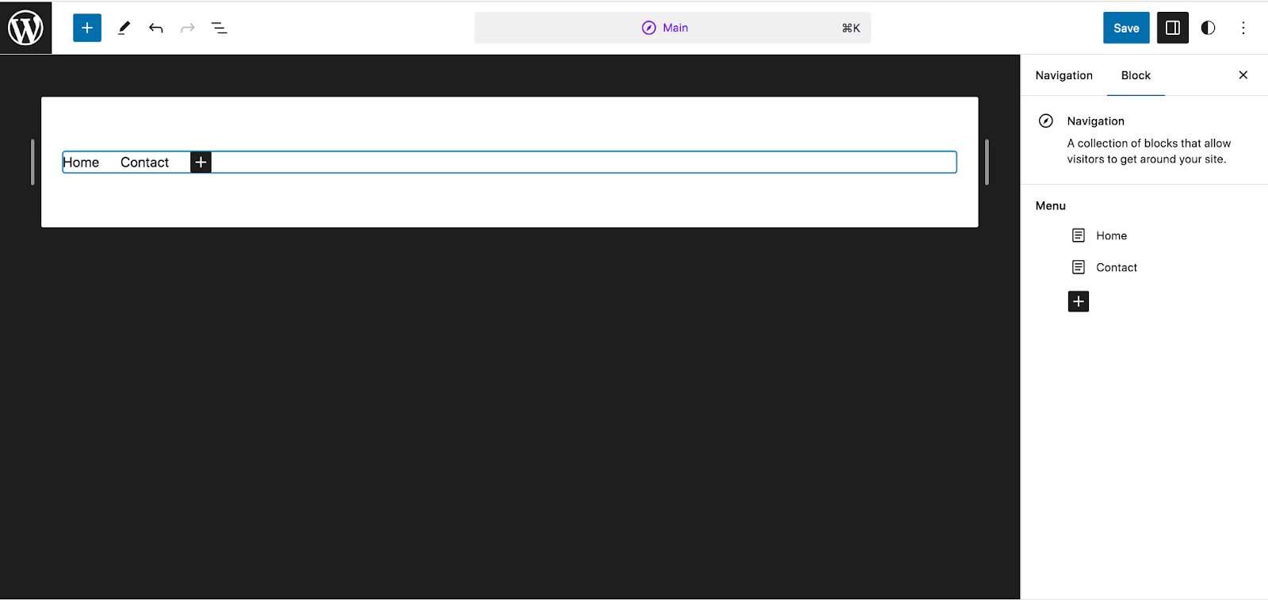Click the page icon beside Contact in the Menu list

pyautogui.click(x=1079, y=267)
